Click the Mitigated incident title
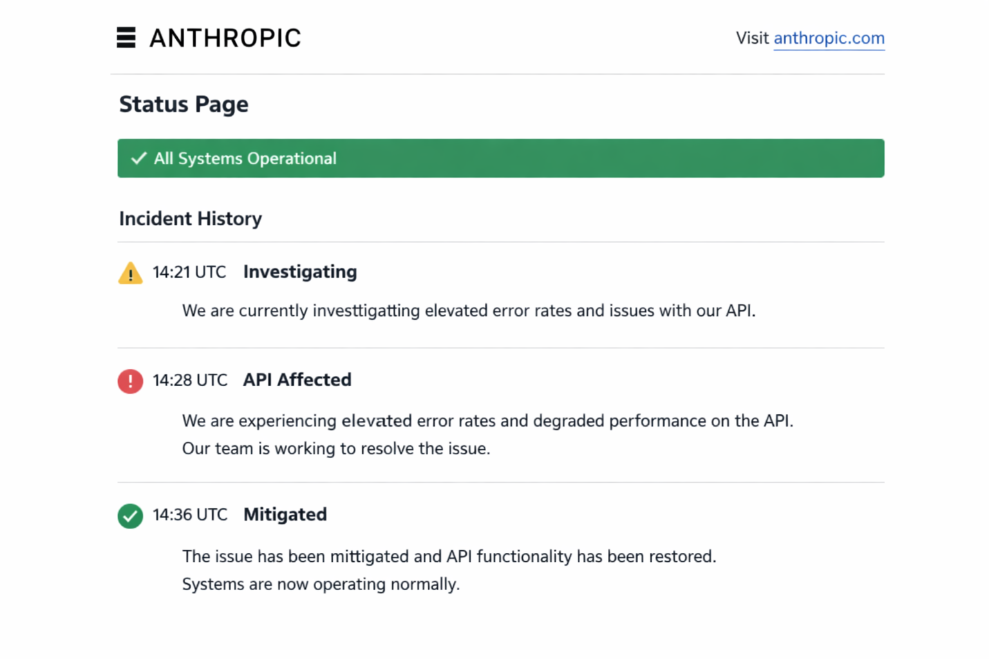The image size is (989, 659). tap(285, 515)
